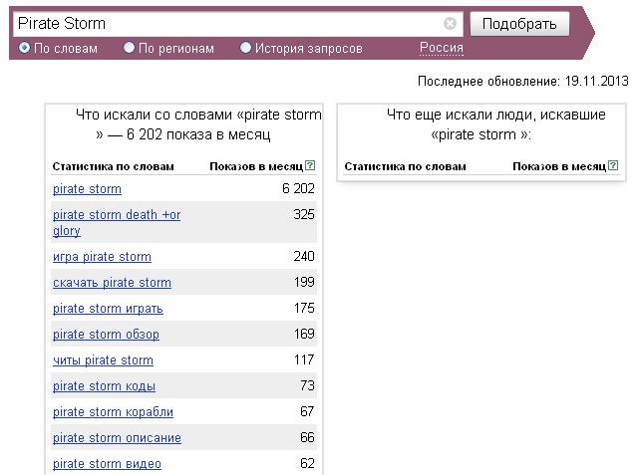This screenshot has height=475, width=637.
Task: Click the right Показов в месяц header
Action: tap(559, 166)
